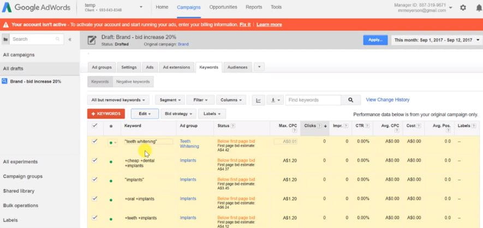Click the draft edit pencil icon
483x228 pixels.
[x=92, y=40]
